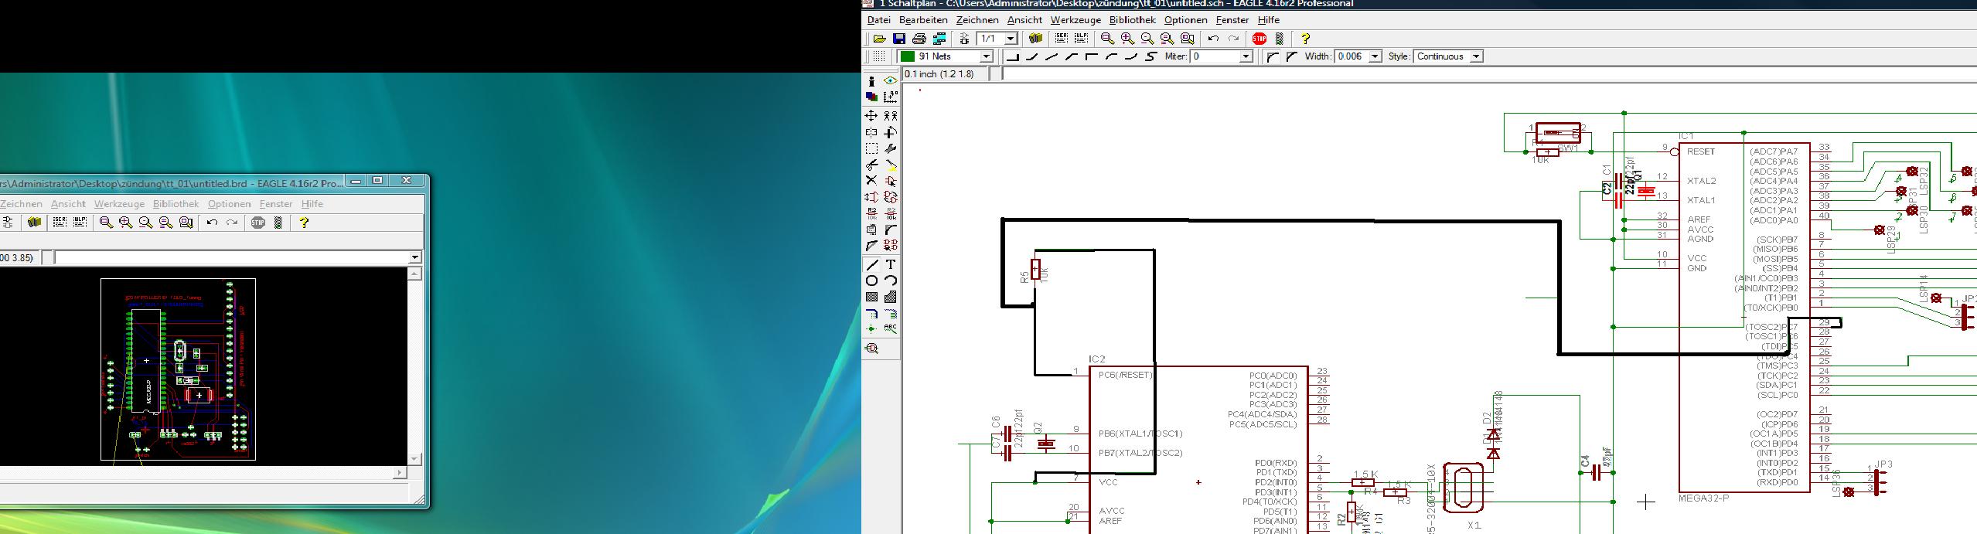Select the Circle drawing tool
The height and width of the screenshot is (534, 1977).
point(871,281)
